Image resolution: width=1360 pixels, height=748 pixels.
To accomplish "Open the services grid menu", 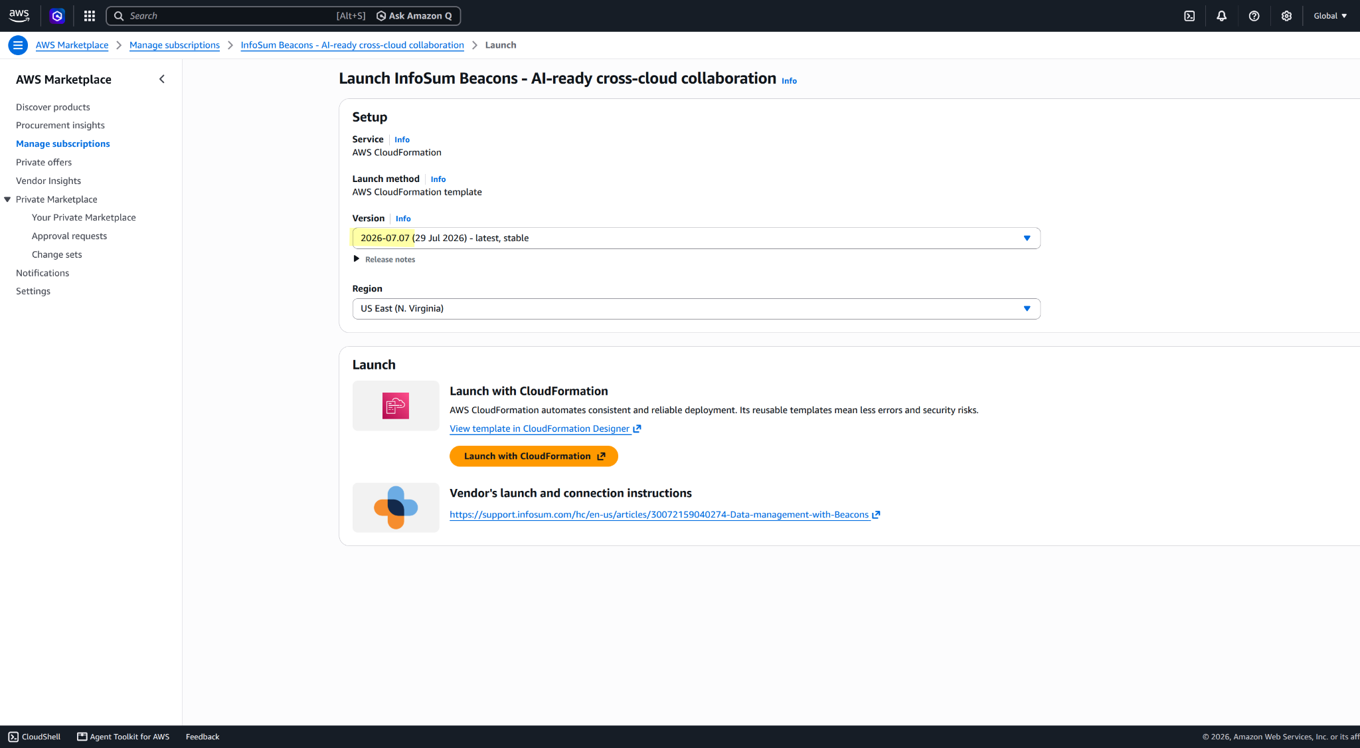I will pyautogui.click(x=90, y=16).
